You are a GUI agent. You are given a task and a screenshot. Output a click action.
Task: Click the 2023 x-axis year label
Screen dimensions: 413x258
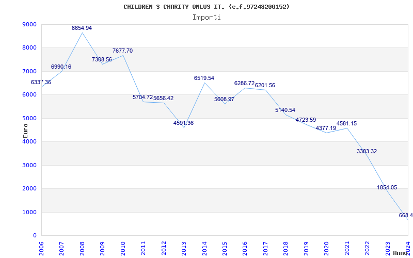coord(388,249)
